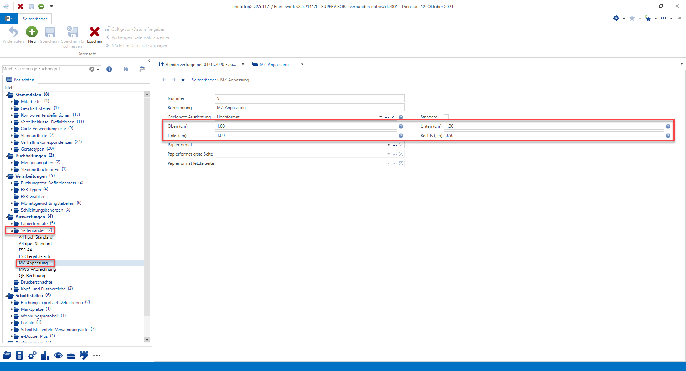Screen dimensions: 686x371
Task: Click the Widerrufen undo icon
Action: [x=13, y=32]
